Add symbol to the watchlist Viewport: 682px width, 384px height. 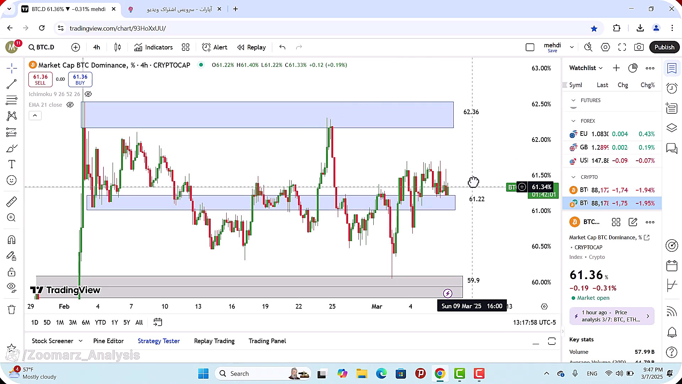[x=616, y=68]
